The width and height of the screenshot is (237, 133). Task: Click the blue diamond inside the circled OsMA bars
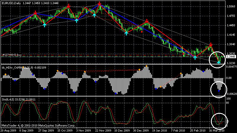pos(219,91)
